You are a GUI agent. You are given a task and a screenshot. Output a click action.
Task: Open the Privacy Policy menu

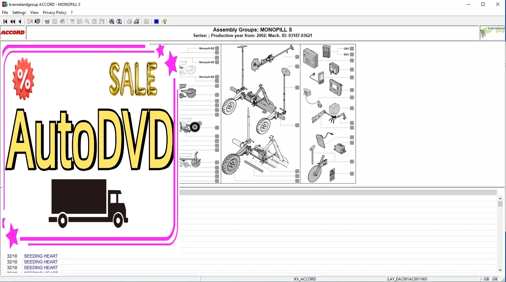(x=54, y=12)
